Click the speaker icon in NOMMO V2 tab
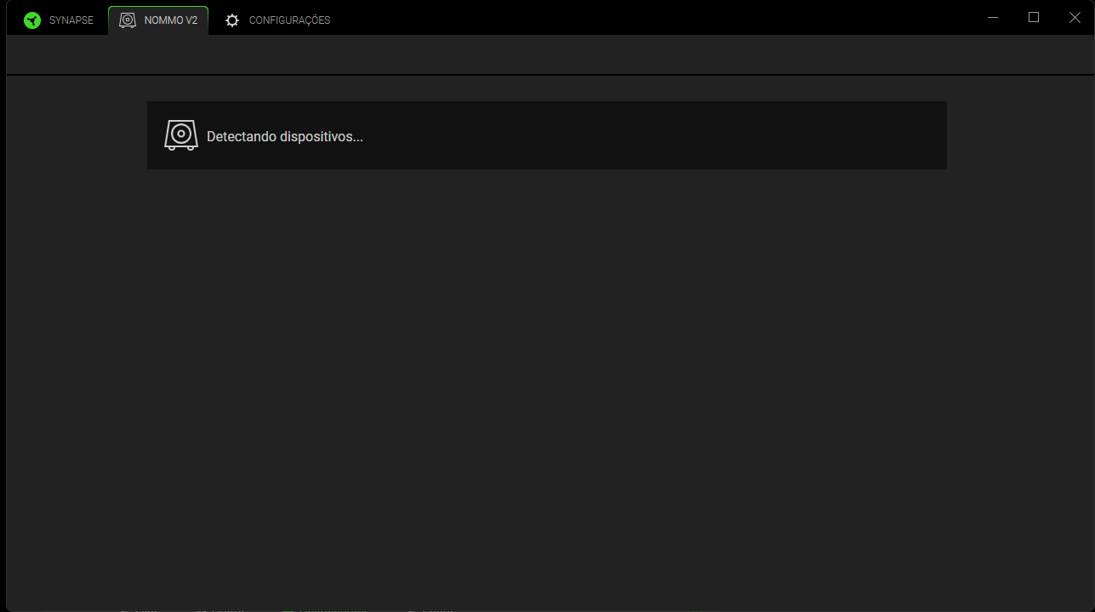1095x612 pixels. point(128,20)
